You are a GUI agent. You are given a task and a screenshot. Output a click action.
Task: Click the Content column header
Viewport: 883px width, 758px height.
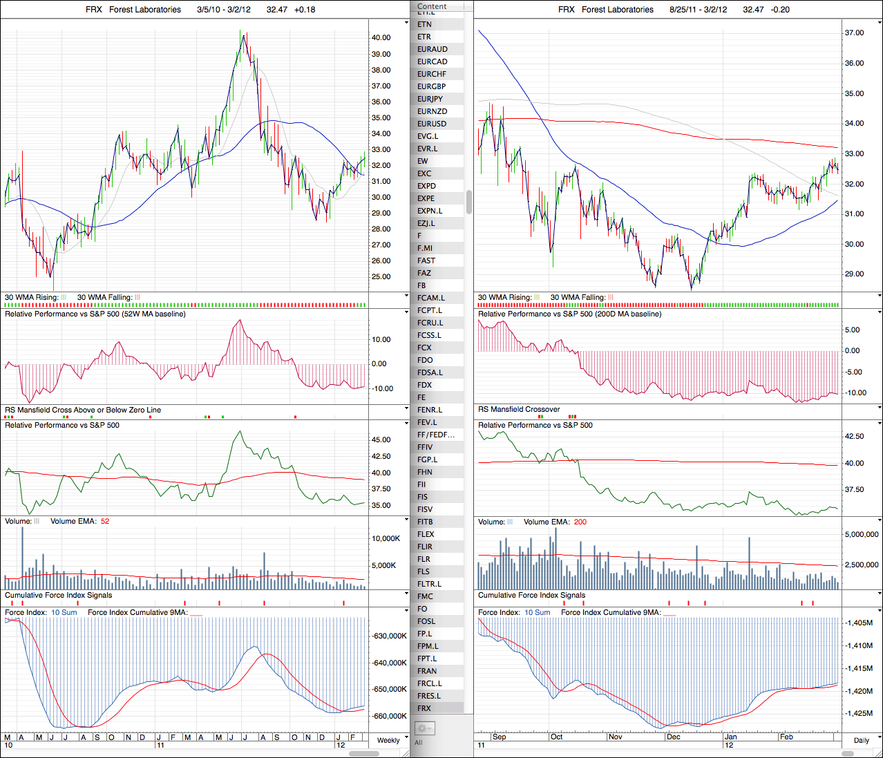(x=433, y=6)
